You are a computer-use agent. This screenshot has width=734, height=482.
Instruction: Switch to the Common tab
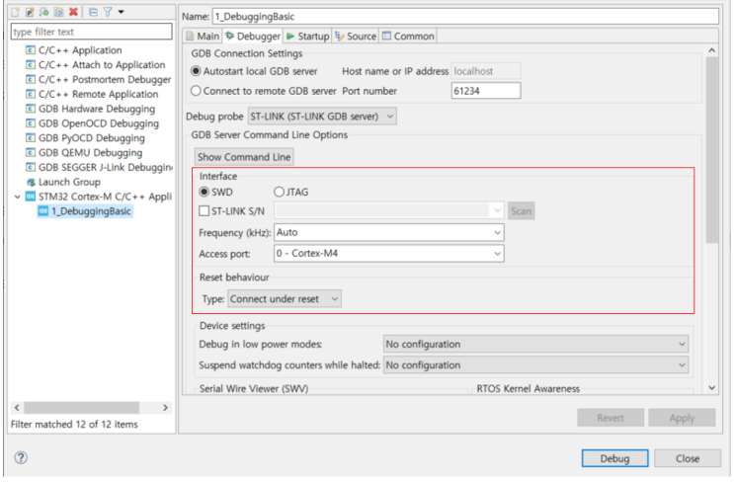point(408,36)
